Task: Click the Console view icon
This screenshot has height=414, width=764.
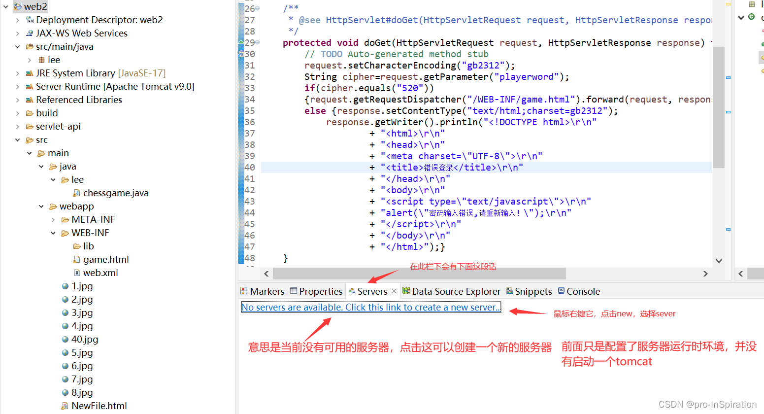Action: point(561,291)
